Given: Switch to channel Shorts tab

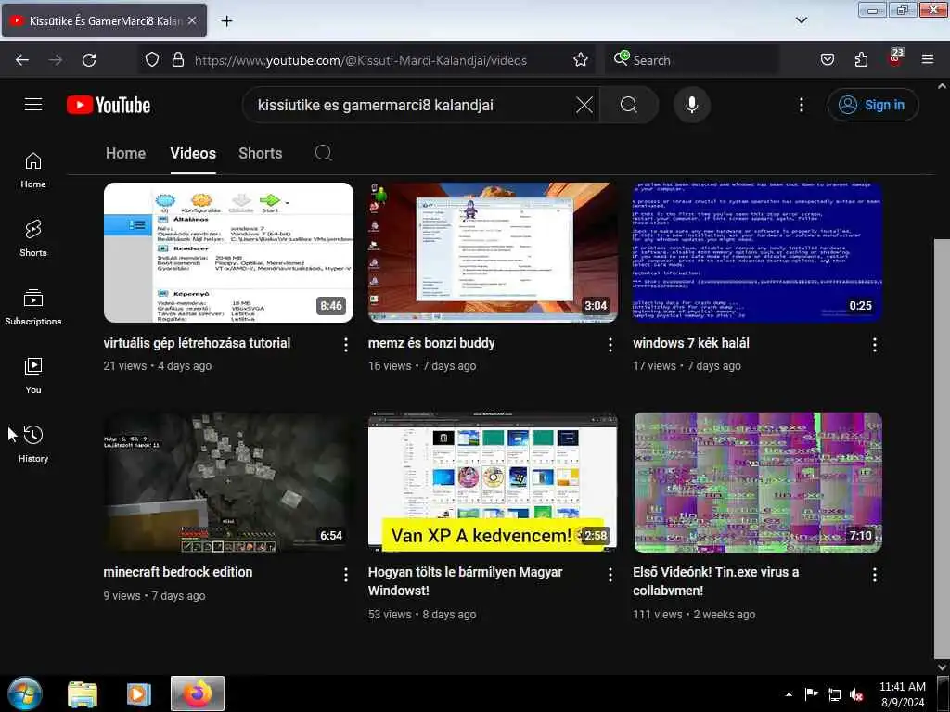Looking at the screenshot, I should (x=260, y=153).
